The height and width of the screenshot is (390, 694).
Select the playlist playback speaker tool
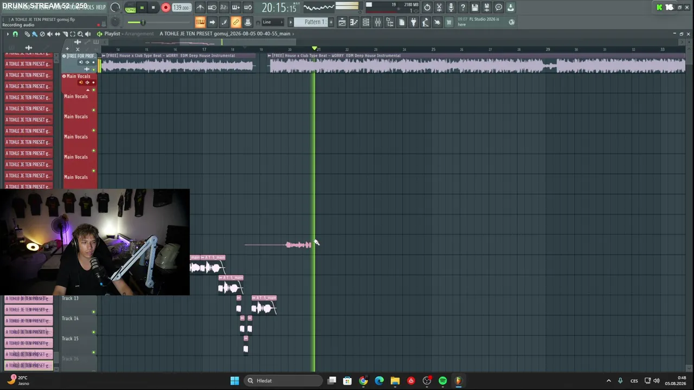88,34
